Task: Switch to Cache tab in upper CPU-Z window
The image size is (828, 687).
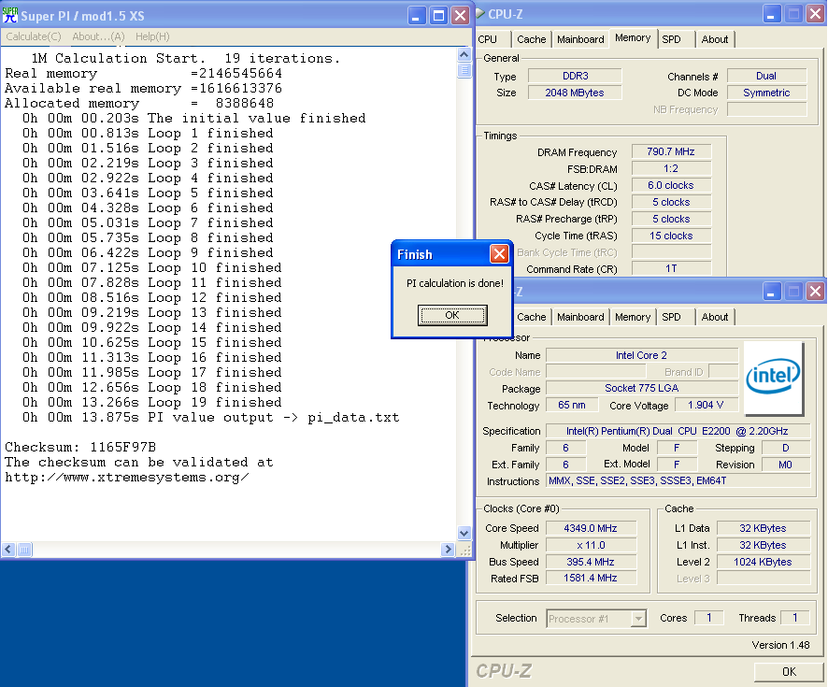Action: tap(531, 39)
